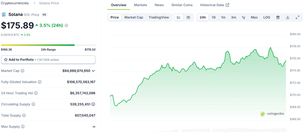303x132 pixels.
Task: Click the Solana logo icon
Action: pyautogui.click(x=4, y=15)
